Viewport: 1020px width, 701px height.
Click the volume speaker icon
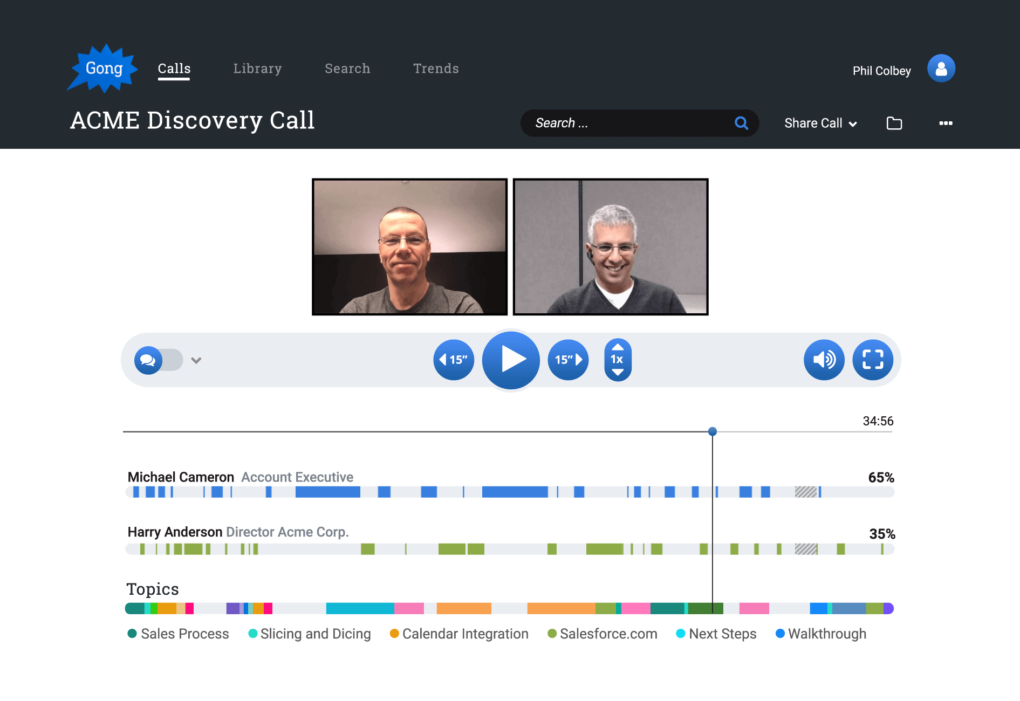pyautogui.click(x=824, y=360)
